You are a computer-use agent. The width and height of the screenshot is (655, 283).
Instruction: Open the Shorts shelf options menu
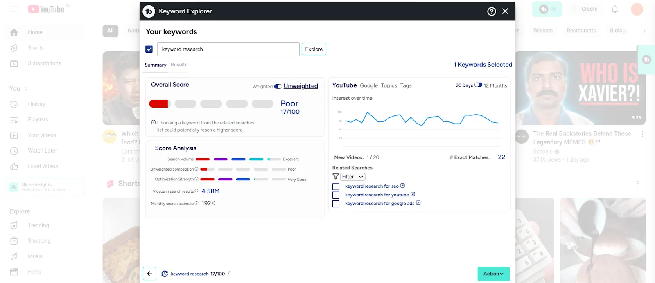pos(638,184)
